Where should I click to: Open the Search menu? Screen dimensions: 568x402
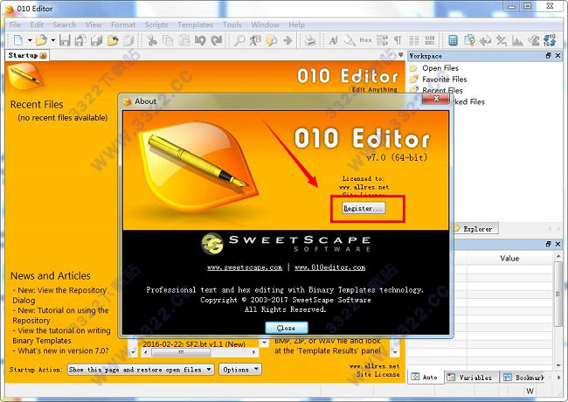tap(64, 24)
